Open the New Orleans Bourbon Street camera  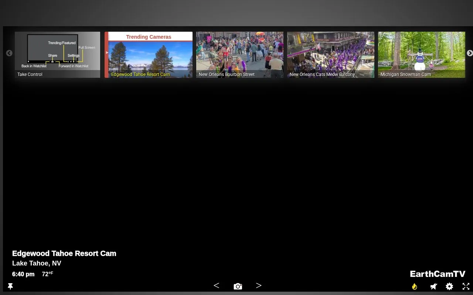[x=240, y=55]
